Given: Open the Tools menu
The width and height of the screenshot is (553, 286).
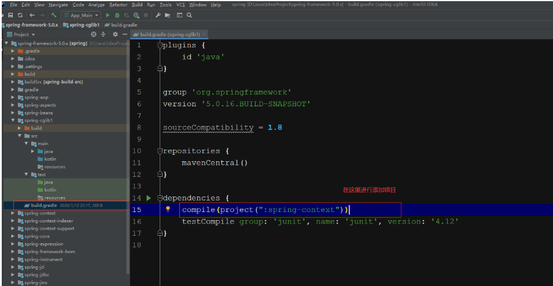Looking at the screenshot, I should click(x=165, y=5).
